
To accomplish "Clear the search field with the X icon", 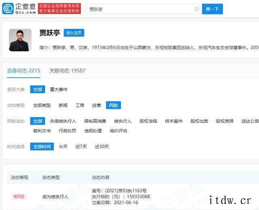I will (197, 9).
